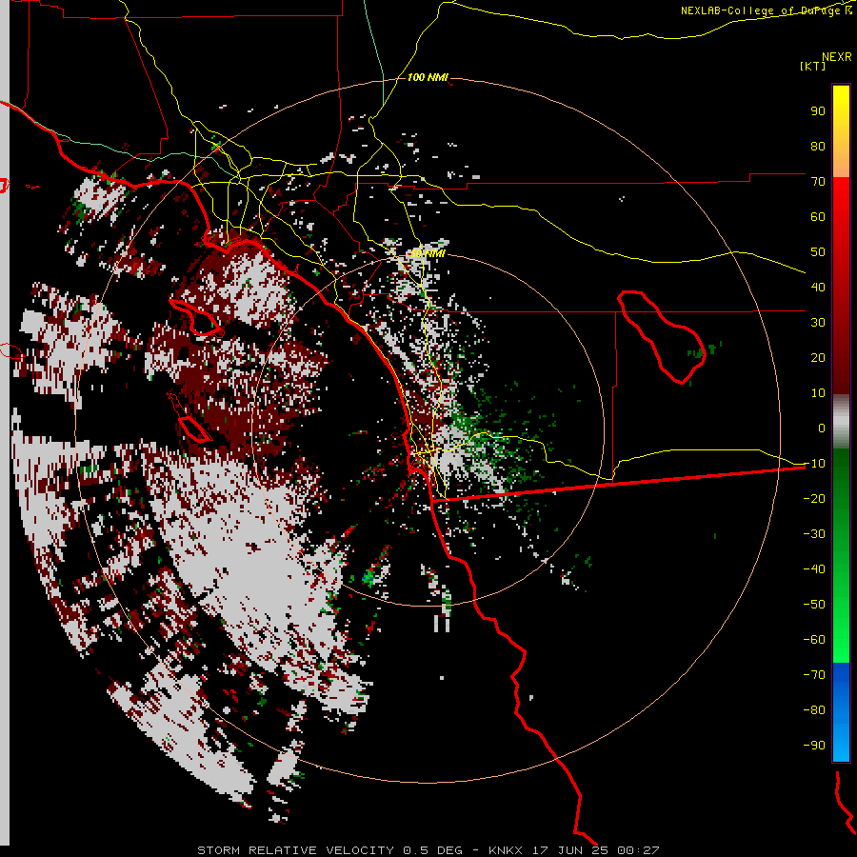Viewport: 857px width, 857px height.
Task: Click the -20 value on velocity scale
Action: coord(814,499)
